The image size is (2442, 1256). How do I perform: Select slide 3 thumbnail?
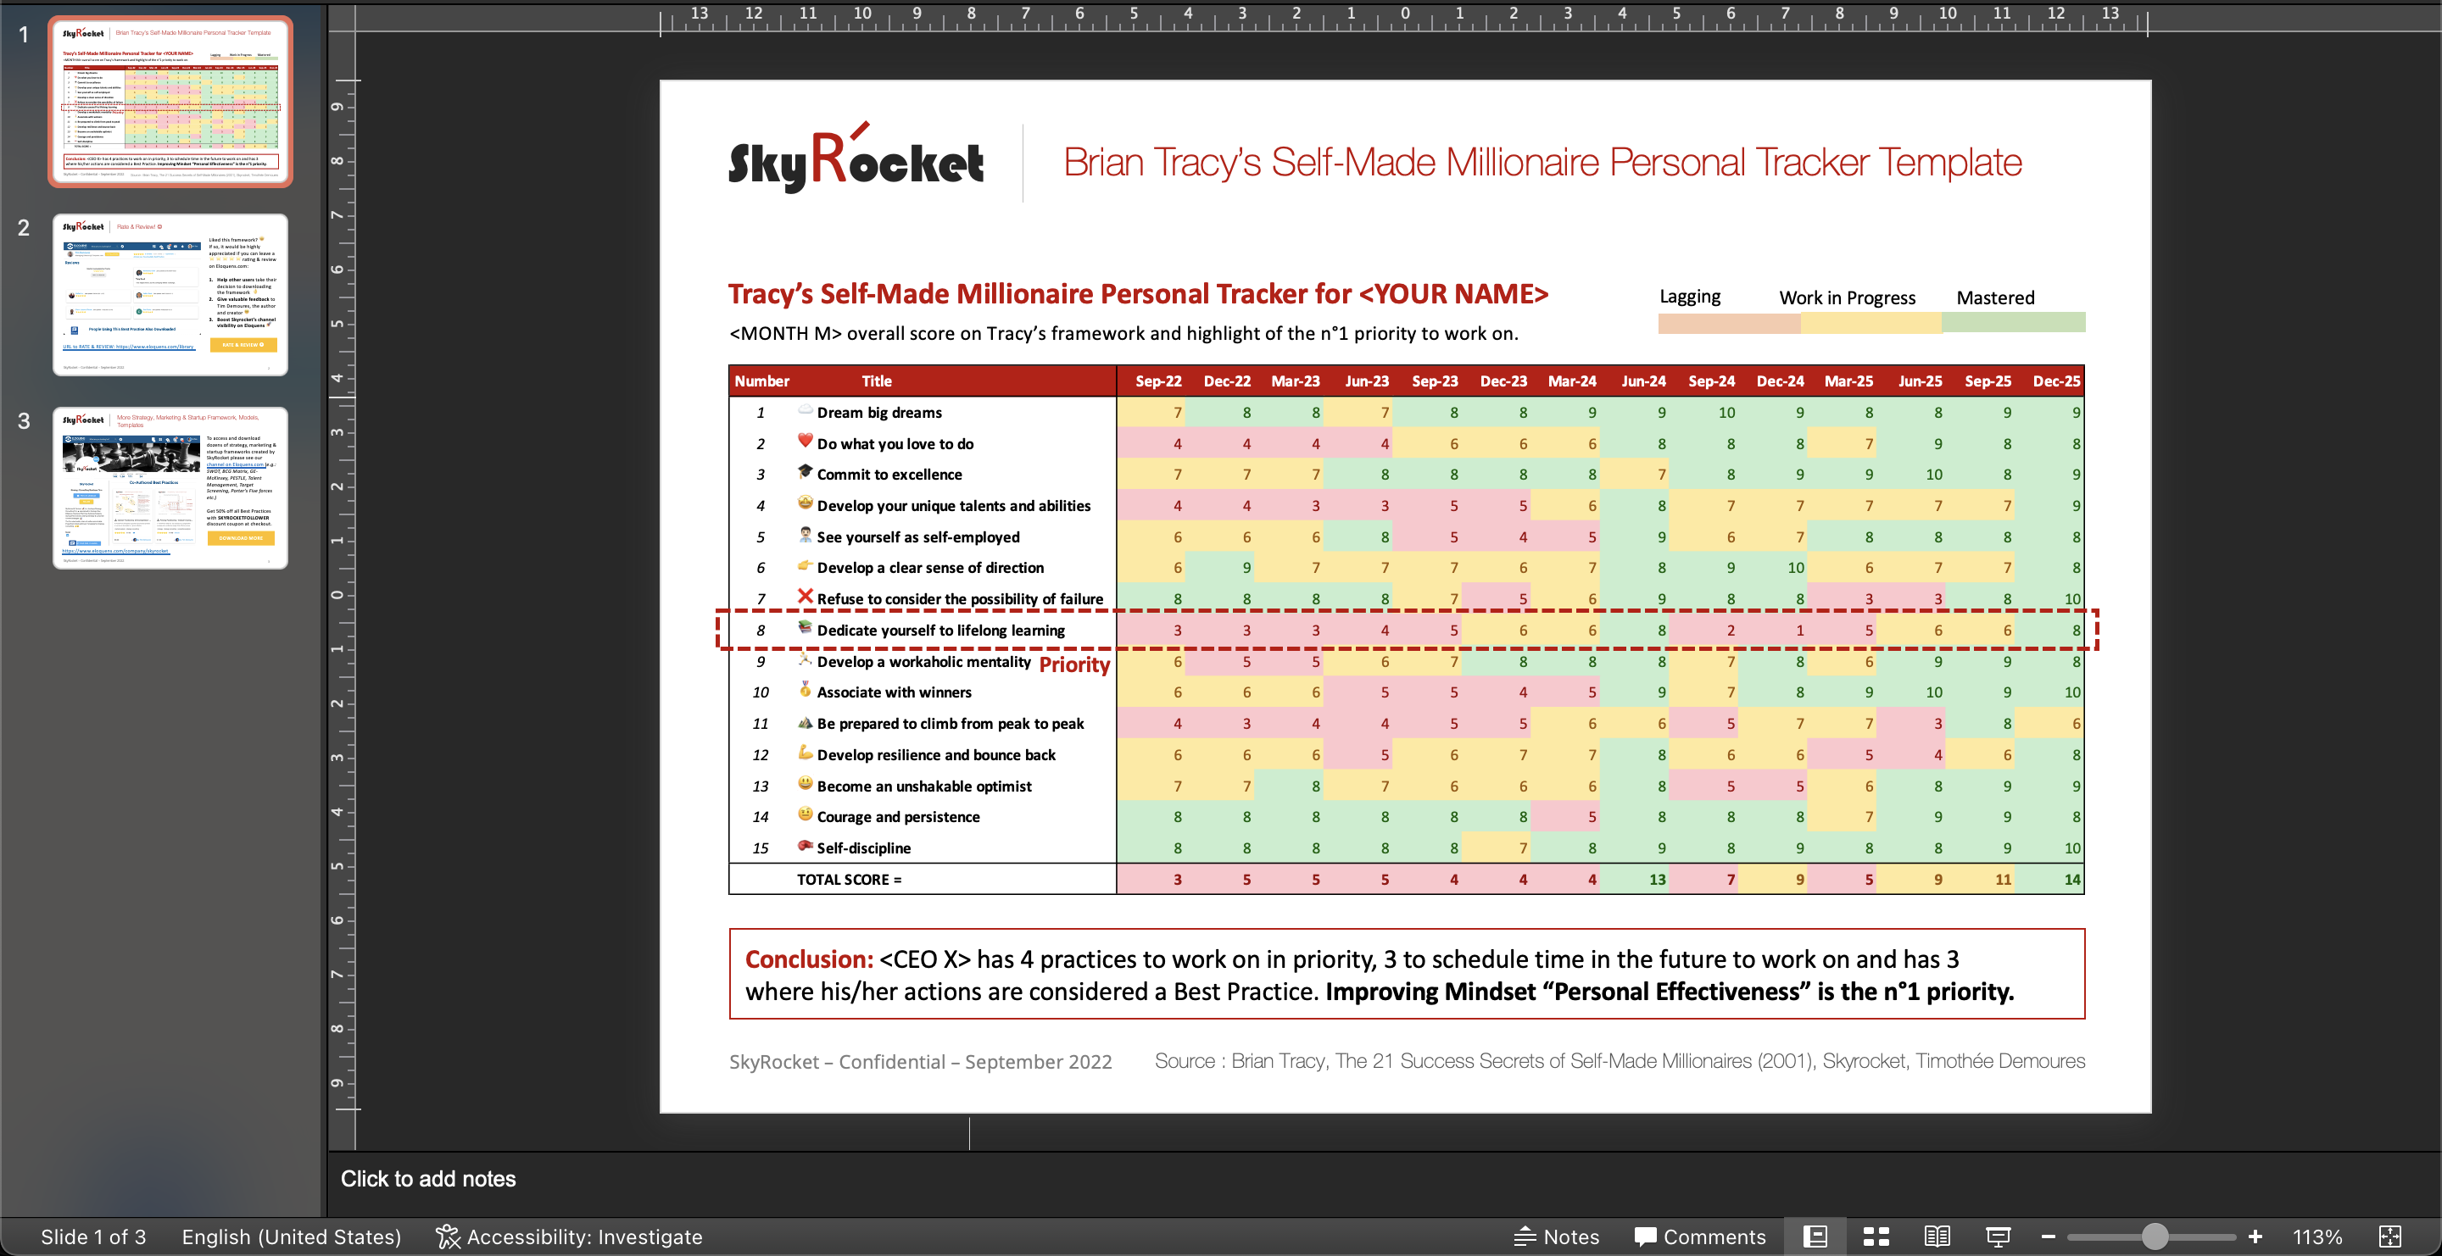click(170, 488)
